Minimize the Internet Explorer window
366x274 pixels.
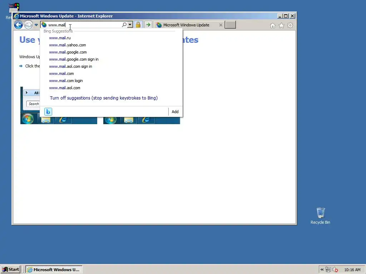coord(280,16)
